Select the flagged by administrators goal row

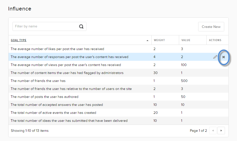point(67,73)
